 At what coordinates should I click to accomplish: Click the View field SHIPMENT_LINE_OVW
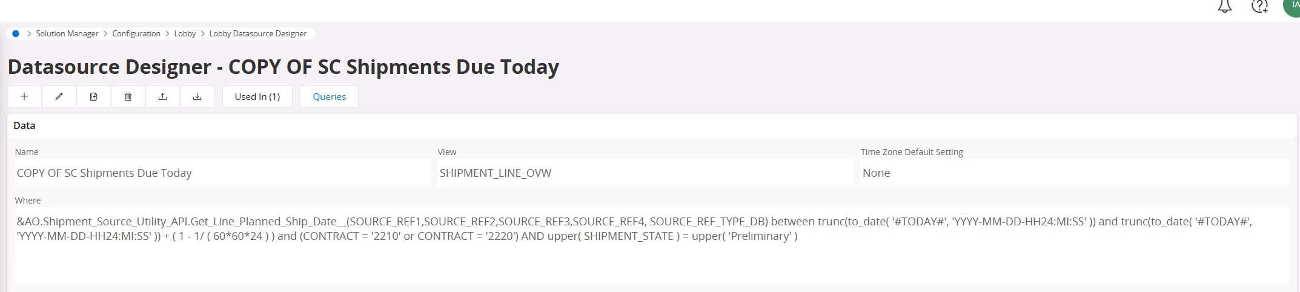[x=645, y=173]
